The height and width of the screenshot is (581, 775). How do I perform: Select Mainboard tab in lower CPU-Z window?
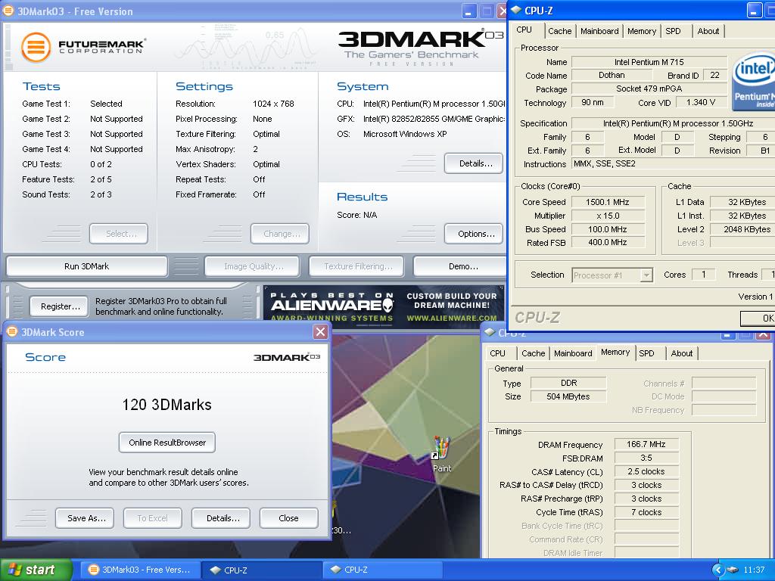[573, 353]
